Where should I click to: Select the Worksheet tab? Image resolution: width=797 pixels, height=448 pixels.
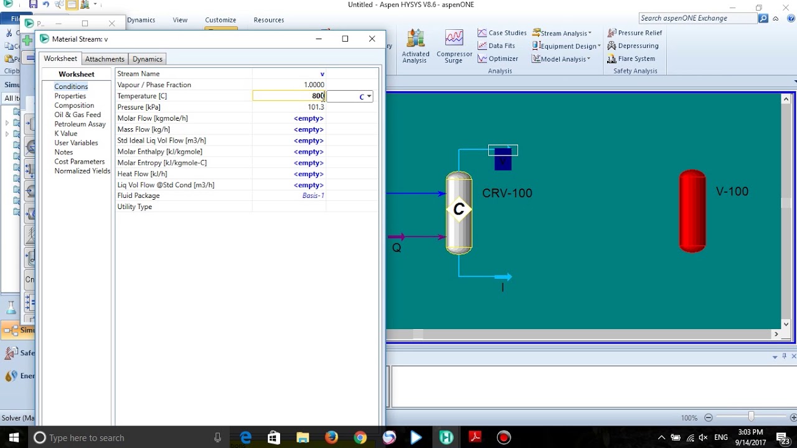pyautogui.click(x=60, y=58)
